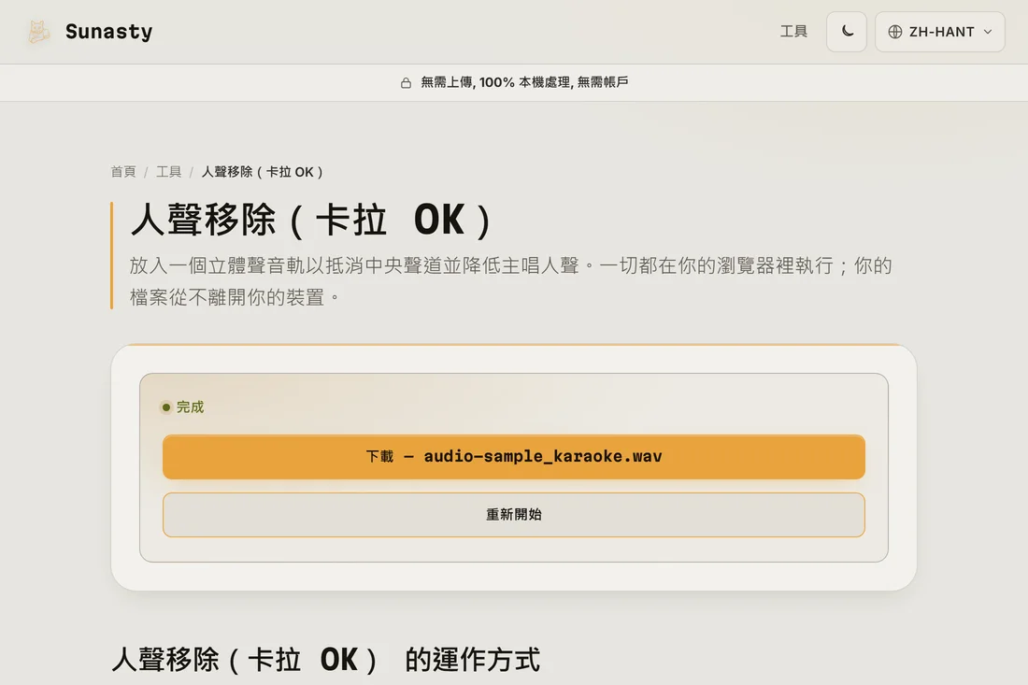The height and width of the screenshot is (685, 1028).
Task: Click the lock icon in privacy banner
Action: 406,82
